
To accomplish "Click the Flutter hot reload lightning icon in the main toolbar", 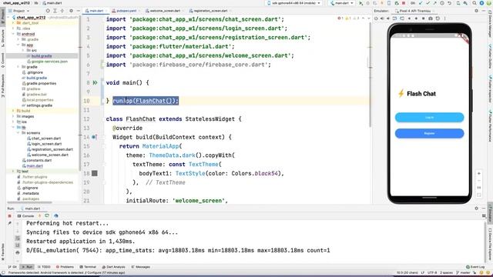I will pos(382,3).
